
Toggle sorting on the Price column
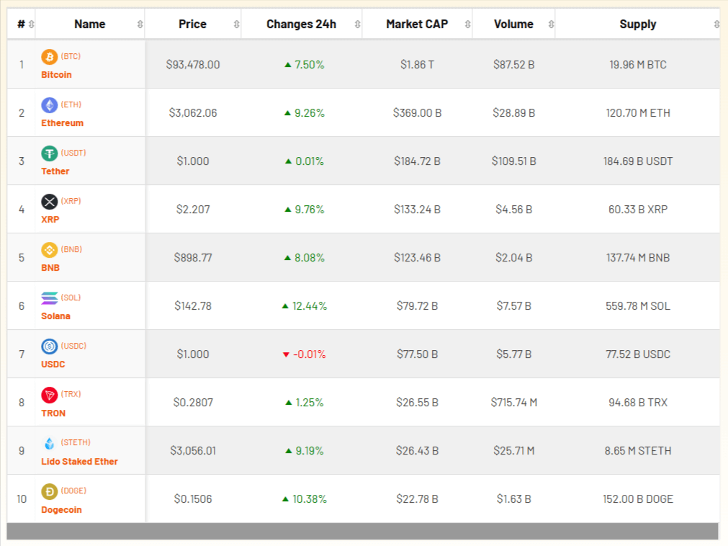coord(235,23)
